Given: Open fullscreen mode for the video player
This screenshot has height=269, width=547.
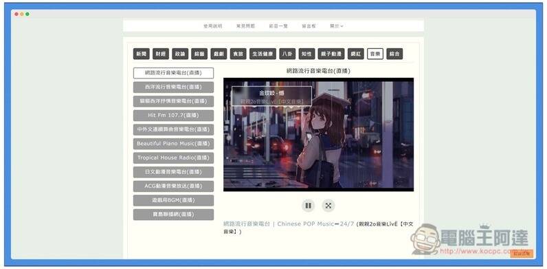Looking at the screenshot, I should point(328,206).
